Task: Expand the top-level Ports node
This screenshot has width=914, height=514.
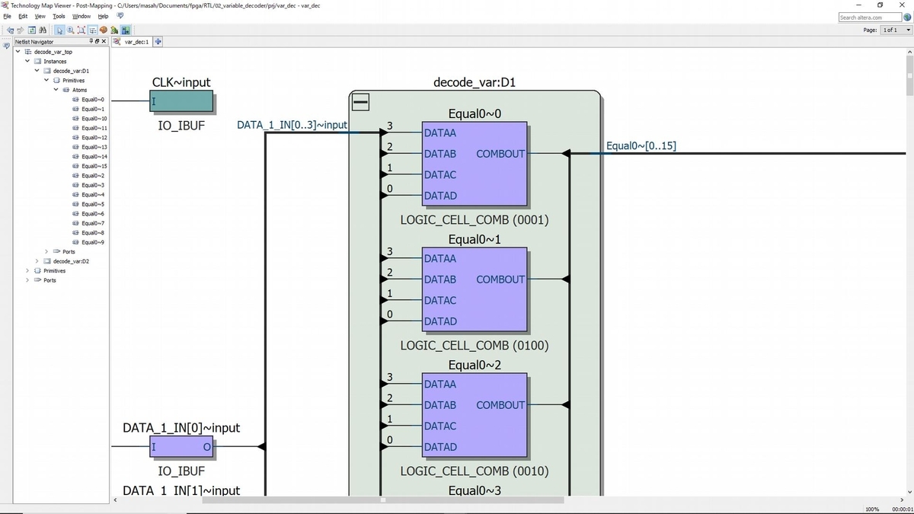Action: click(x=27, y=280)
